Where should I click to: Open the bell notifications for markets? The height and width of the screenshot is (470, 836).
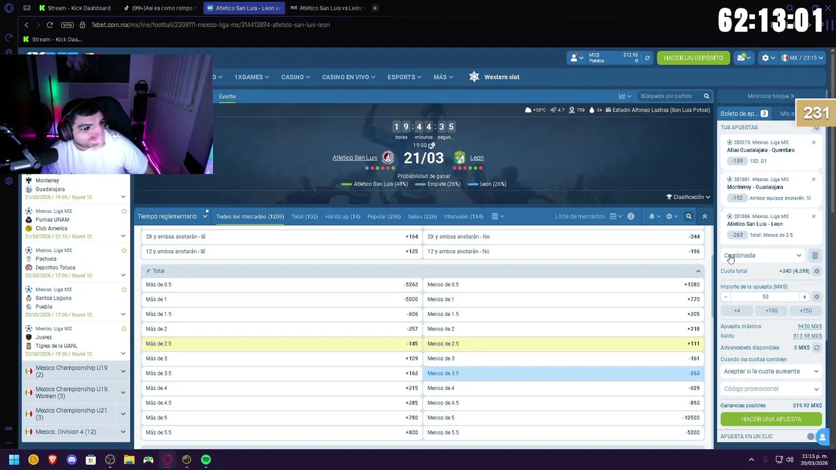[x=653, y=216]
